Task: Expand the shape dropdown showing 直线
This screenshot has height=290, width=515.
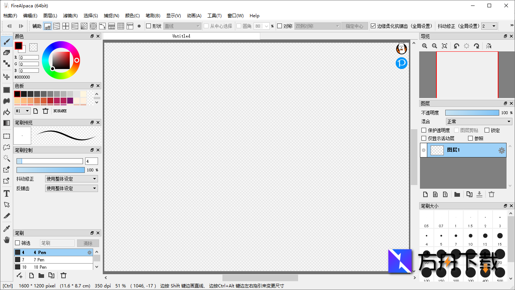Action: 182,26
